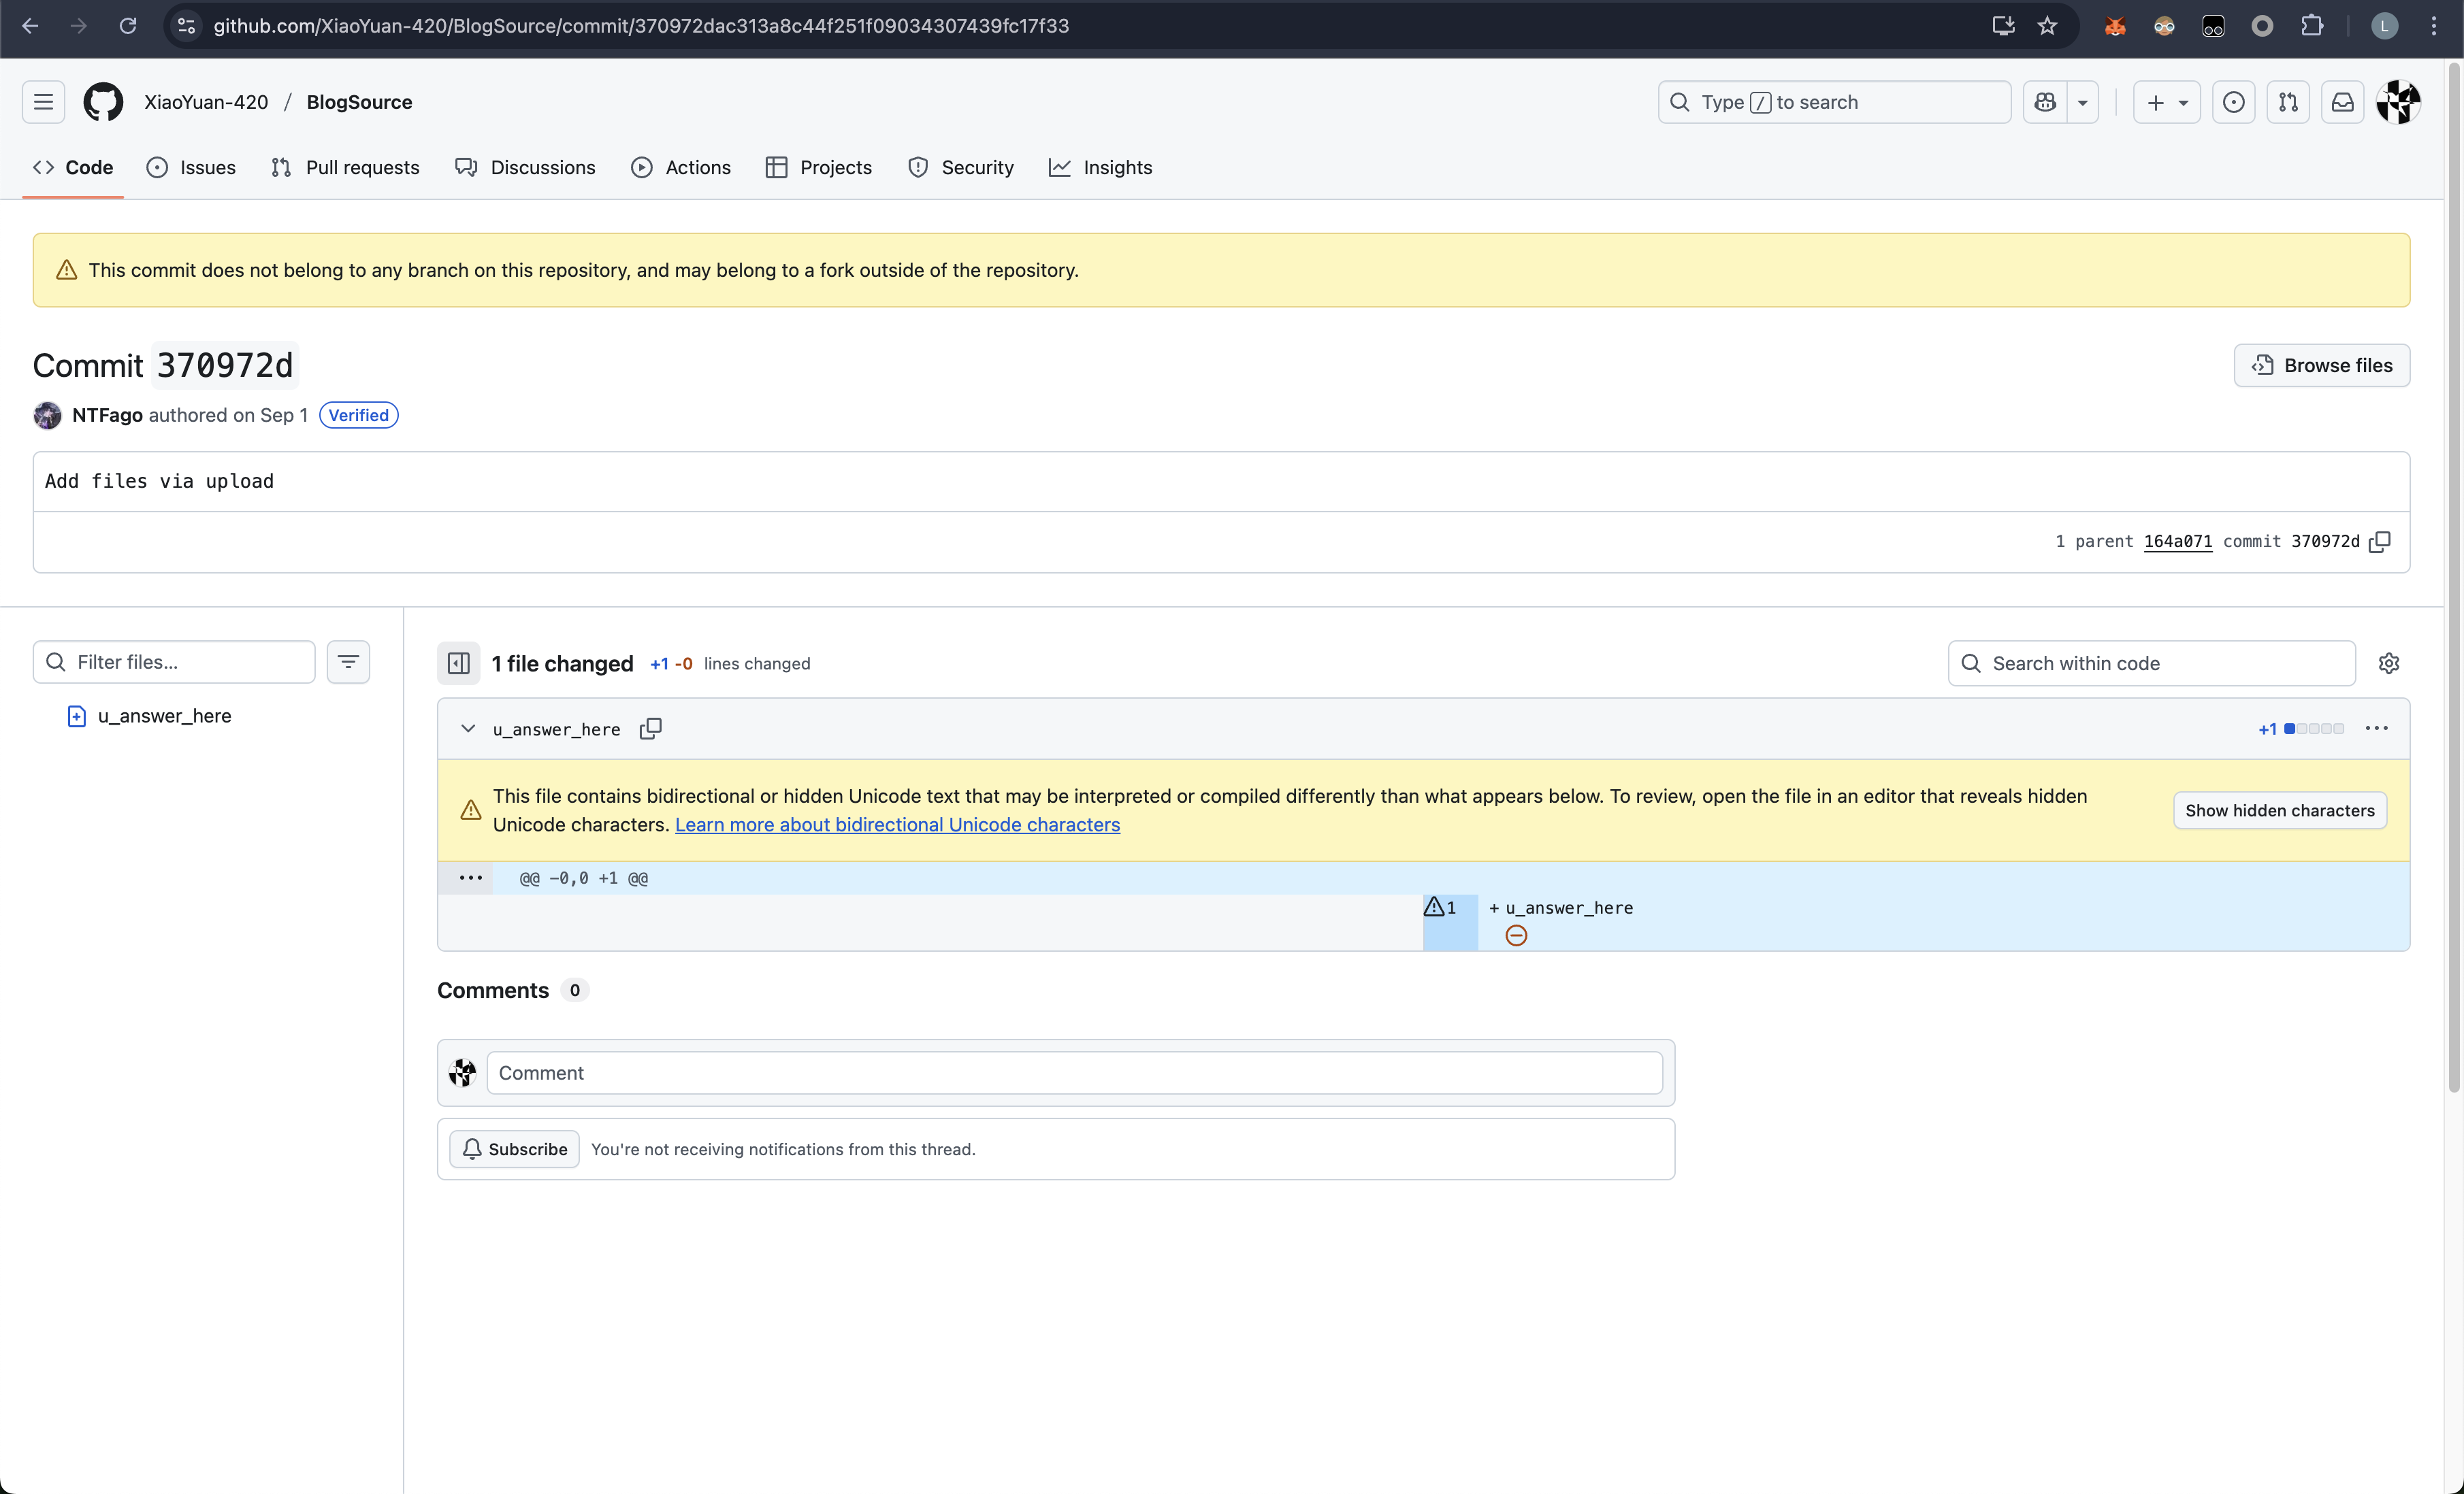Open the pull requests header icon
Viewport: 2464px width, 1494px height.
(2288, 102)
